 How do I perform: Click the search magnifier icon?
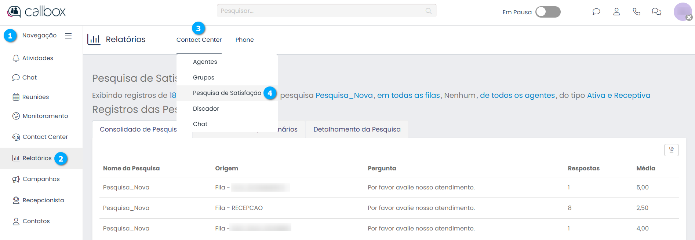pos(428,11)
